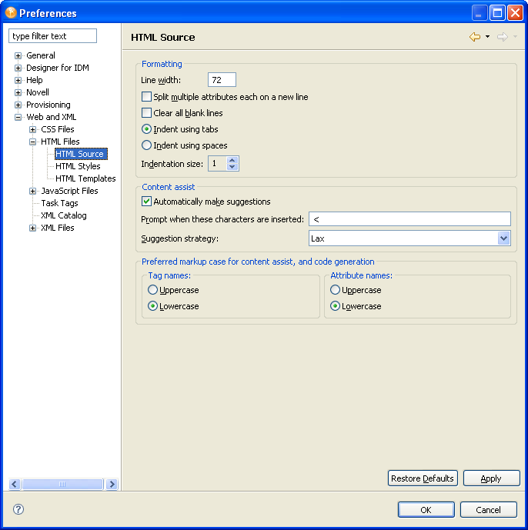
Task: Collapse the HTML Files node
Action: point(33,142)
